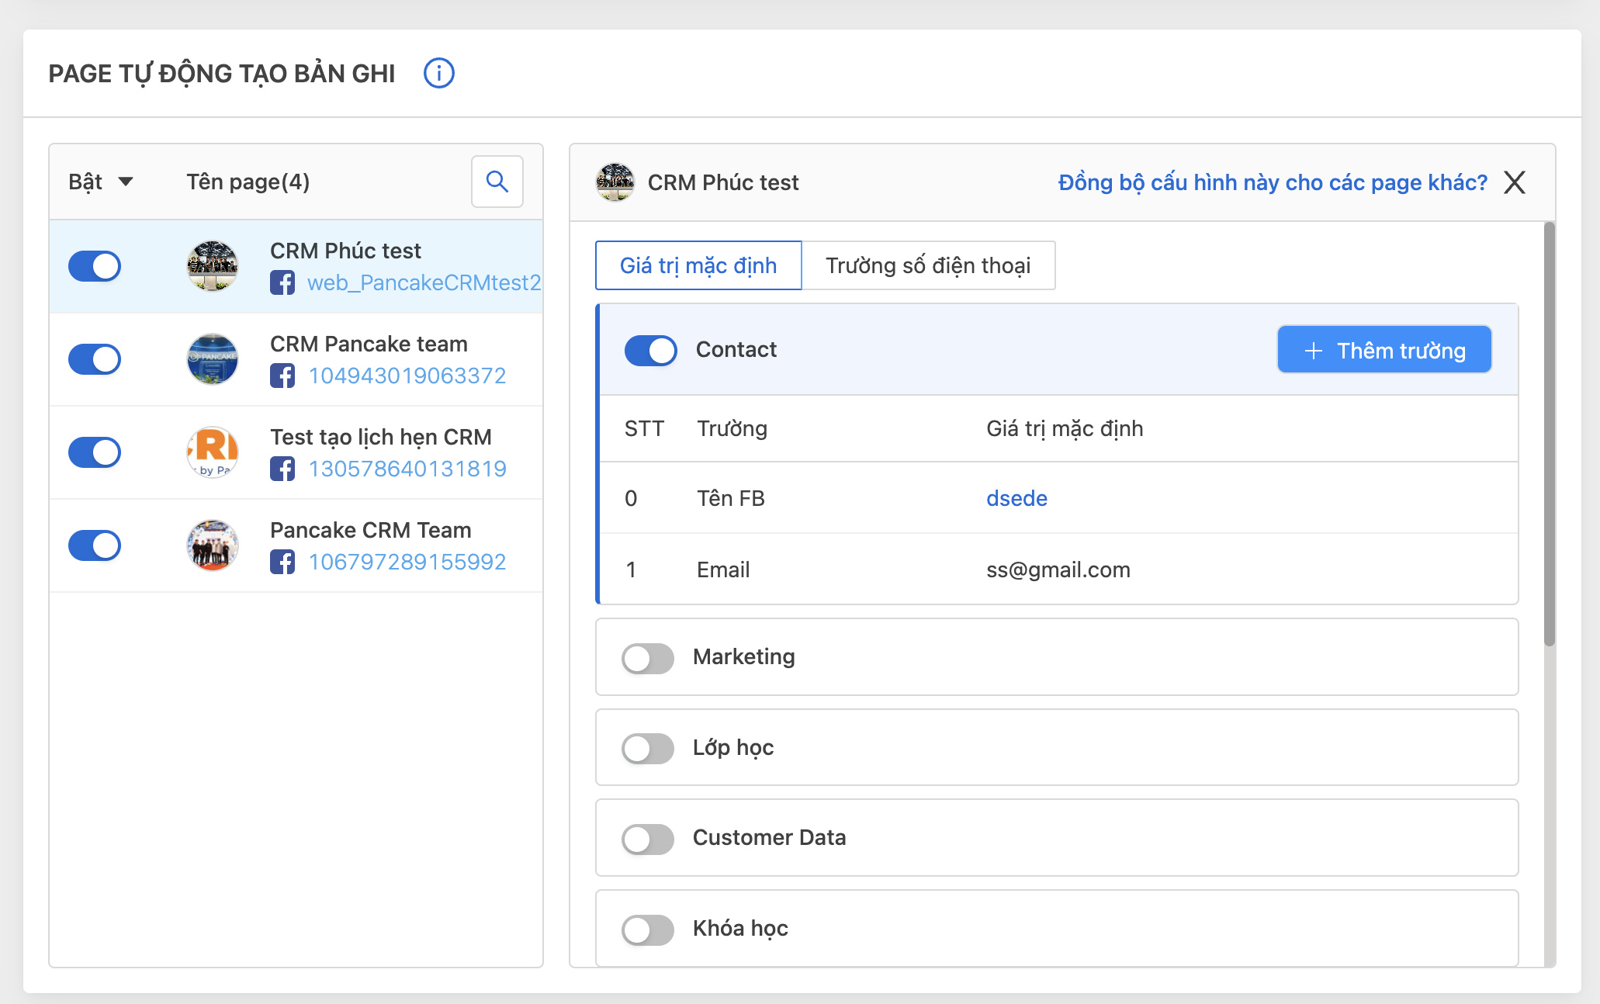Image resolution: width=1600 pixels, height=1004 pixels.
Task: Click CRM Phúc test avatar in header
Action: [615, 182]
